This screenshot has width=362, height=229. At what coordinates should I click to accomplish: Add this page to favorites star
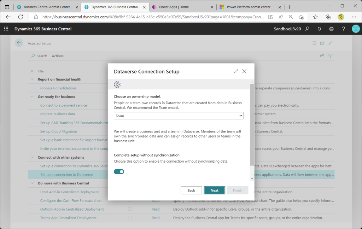pyautogui.click(x=301, y=17)
